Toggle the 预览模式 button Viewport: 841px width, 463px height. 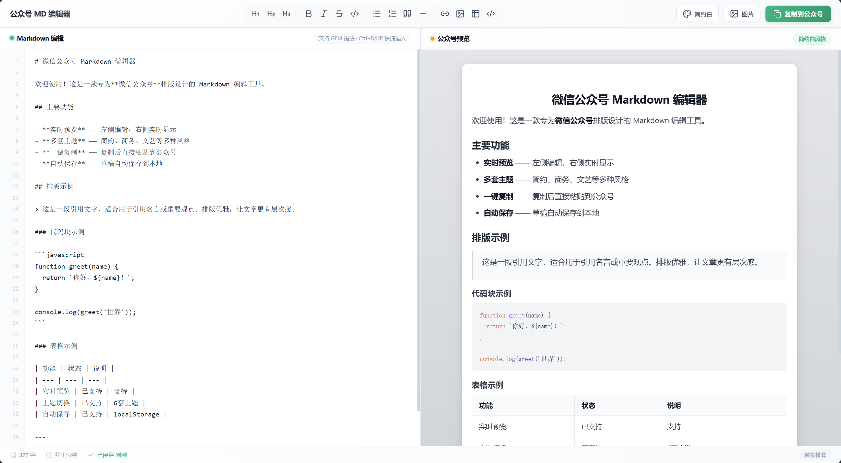(815, 455)
